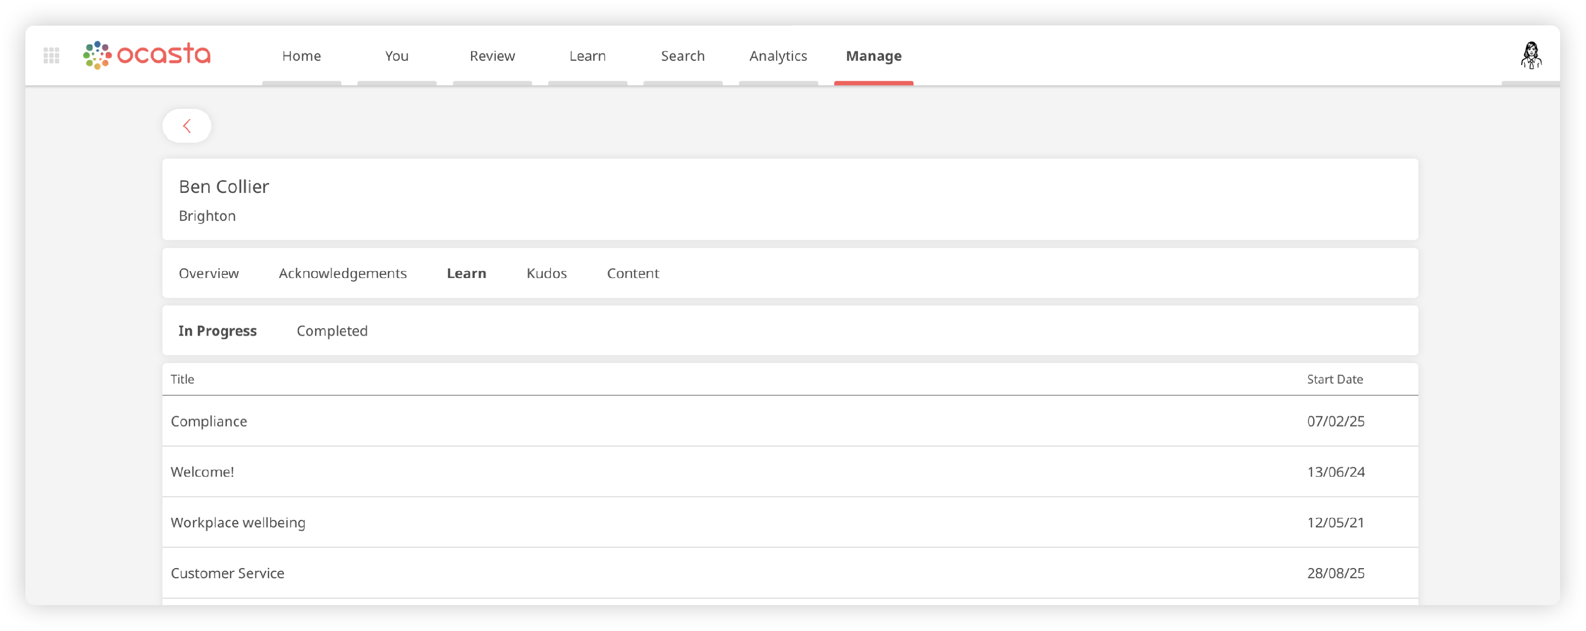Switch to the Overview profile tab
The image size is (1586, 631).
pyautogui.click(x=209, y=273)
